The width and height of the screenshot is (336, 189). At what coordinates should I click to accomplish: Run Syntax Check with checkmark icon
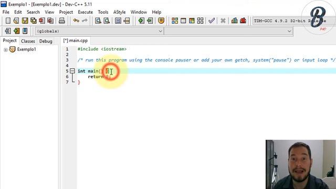coord(212,20)
